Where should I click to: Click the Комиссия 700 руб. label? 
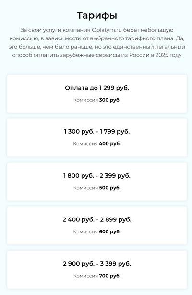point(97,276)
